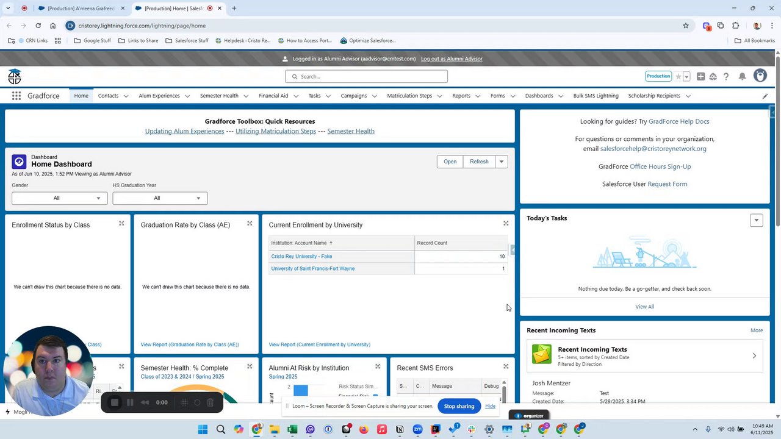Open University of Saint Francis-Fort Wayne record
The width and height of the screenshot is (781, 439).
point(312,269)
